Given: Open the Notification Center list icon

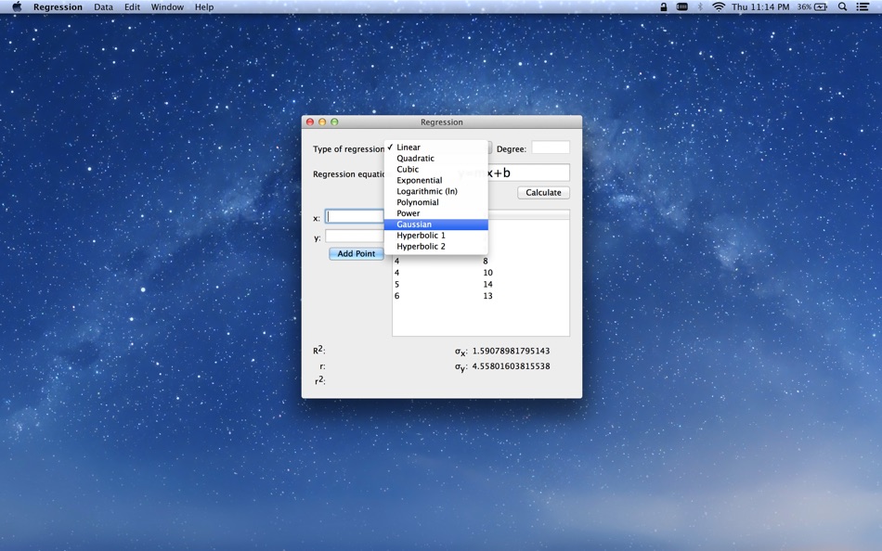Looking at the screenshot, I should coord(862,6).
